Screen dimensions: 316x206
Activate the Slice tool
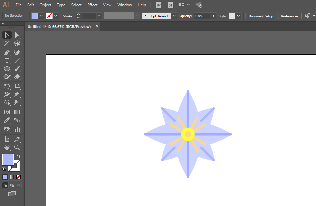(17, 139)
